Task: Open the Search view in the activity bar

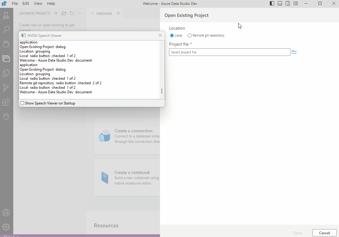Action: click(6, 30)
